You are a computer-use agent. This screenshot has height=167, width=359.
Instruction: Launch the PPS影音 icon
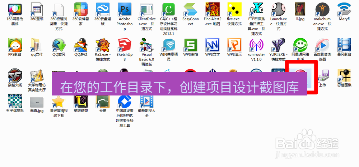point(15,45)
